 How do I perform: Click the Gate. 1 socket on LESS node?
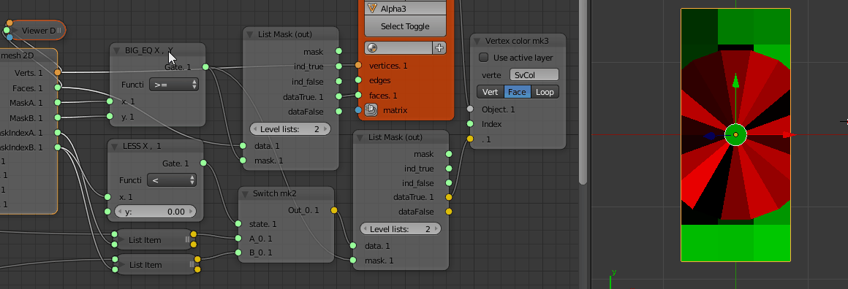[x=203, y=163]
